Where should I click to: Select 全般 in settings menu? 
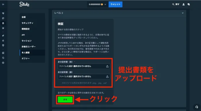point(32,17)
